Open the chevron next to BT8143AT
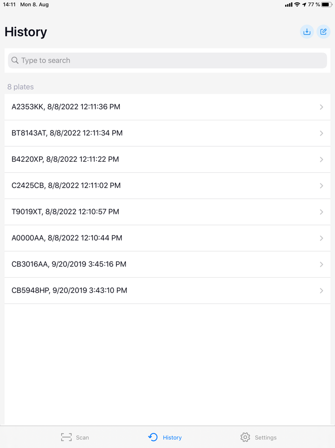The height and width of the screenshot is (448, 335). (x=322, y=133)
